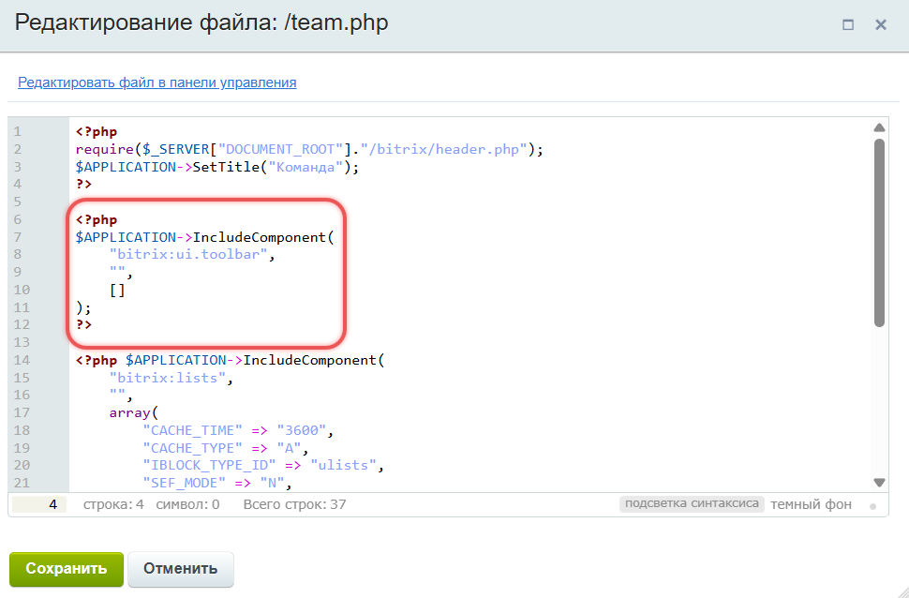Maximize the file editing dialog
Image resolution: width=909 pixels, height=598 pixels.
point(847,25)
